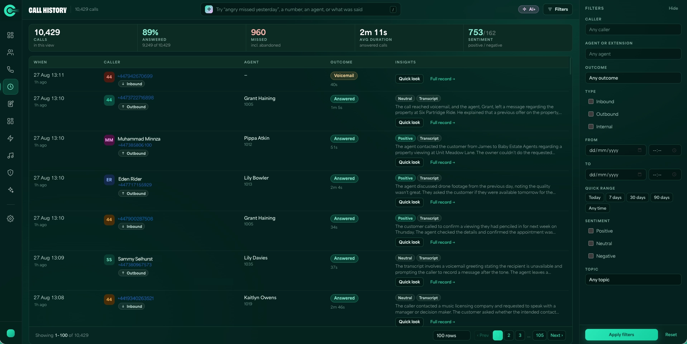Open the shield icon in sidebar

10,173
